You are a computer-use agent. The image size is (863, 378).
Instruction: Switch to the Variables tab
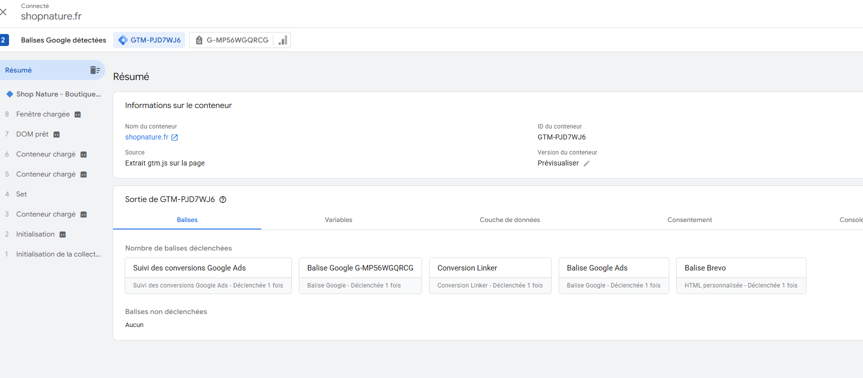tap(338, 220)
